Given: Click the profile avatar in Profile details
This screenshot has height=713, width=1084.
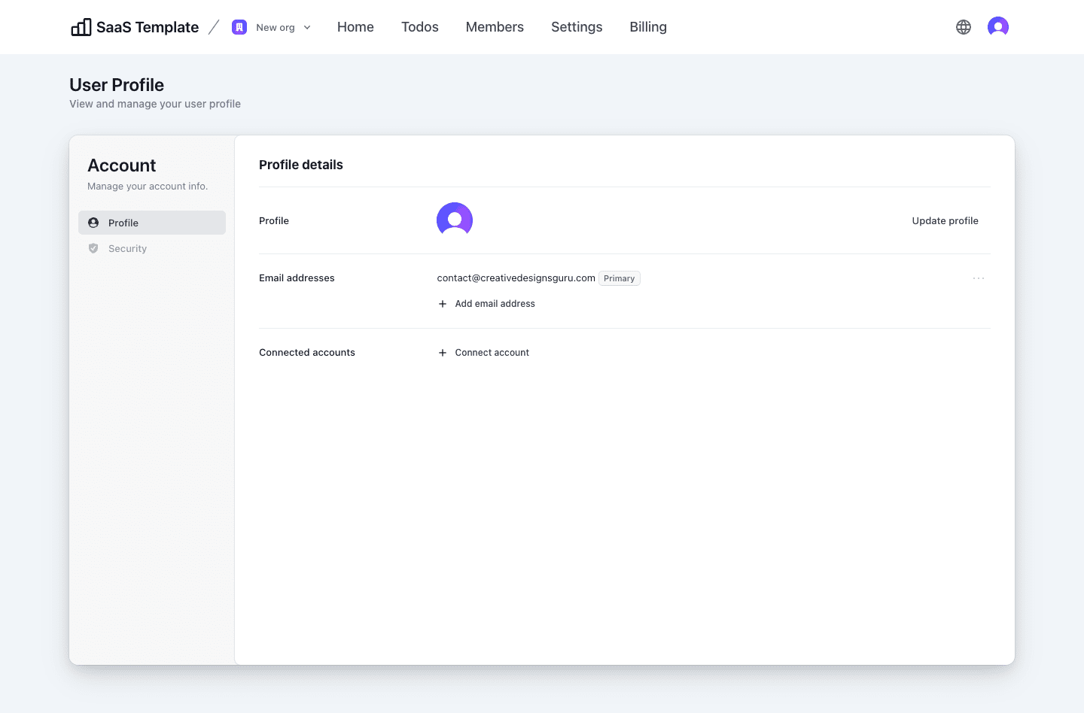Looking at the screenshot, I should [454, 220].
